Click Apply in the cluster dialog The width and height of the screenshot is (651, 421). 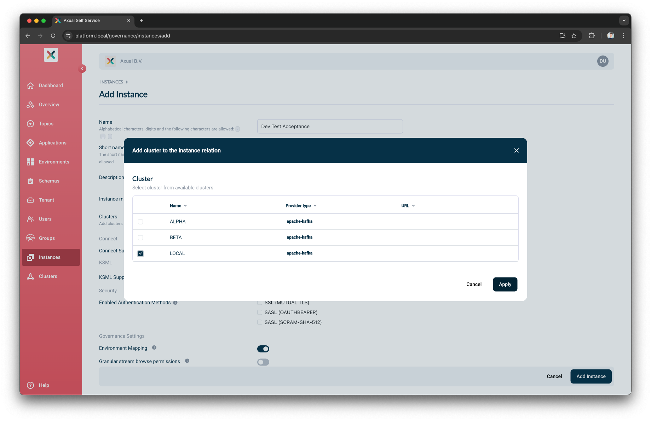pos(505,284)
